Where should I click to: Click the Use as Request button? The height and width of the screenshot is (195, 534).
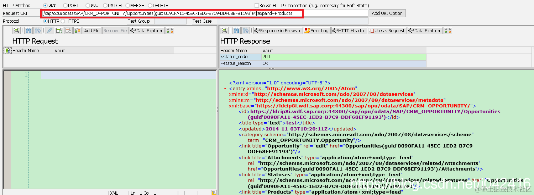pos(387,30)
